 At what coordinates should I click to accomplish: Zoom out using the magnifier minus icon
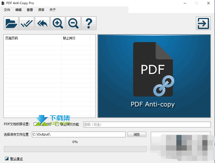click(x=73, y=23)
